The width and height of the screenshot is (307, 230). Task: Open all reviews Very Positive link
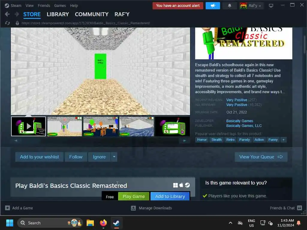pyautogui.click(x=237, y=105)
